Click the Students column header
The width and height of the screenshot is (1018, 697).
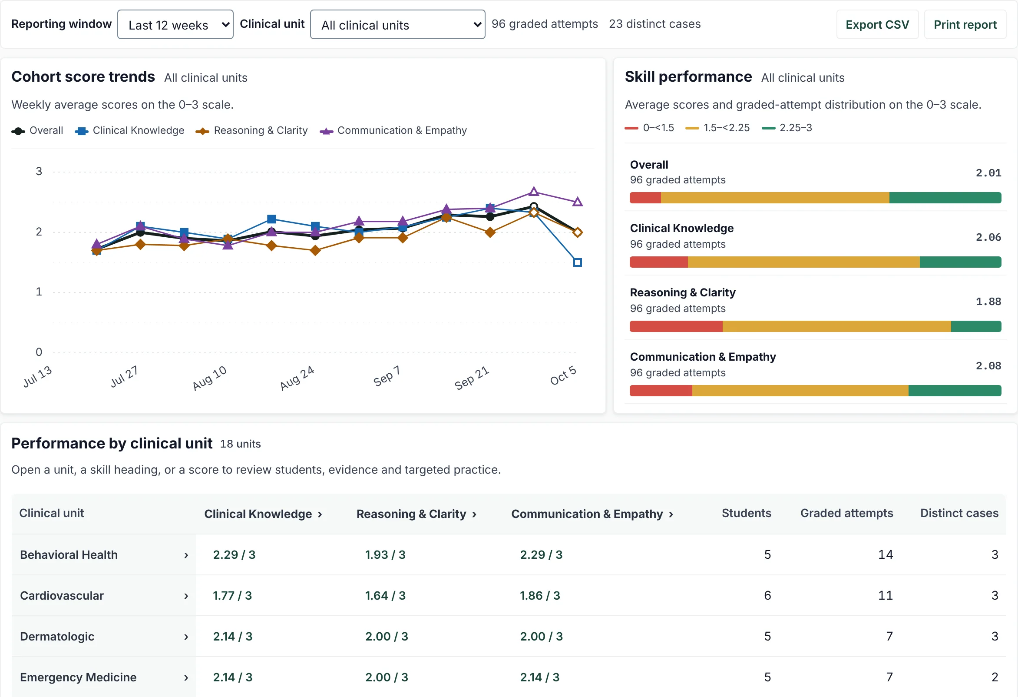(x=747, y=513)
